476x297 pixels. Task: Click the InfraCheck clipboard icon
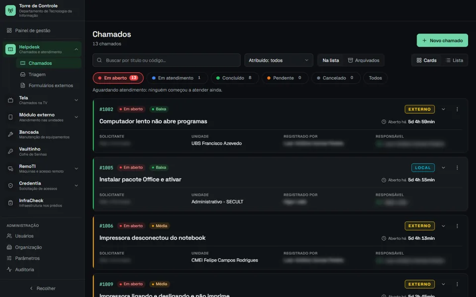pyautogui.click(x=10, y=203)
